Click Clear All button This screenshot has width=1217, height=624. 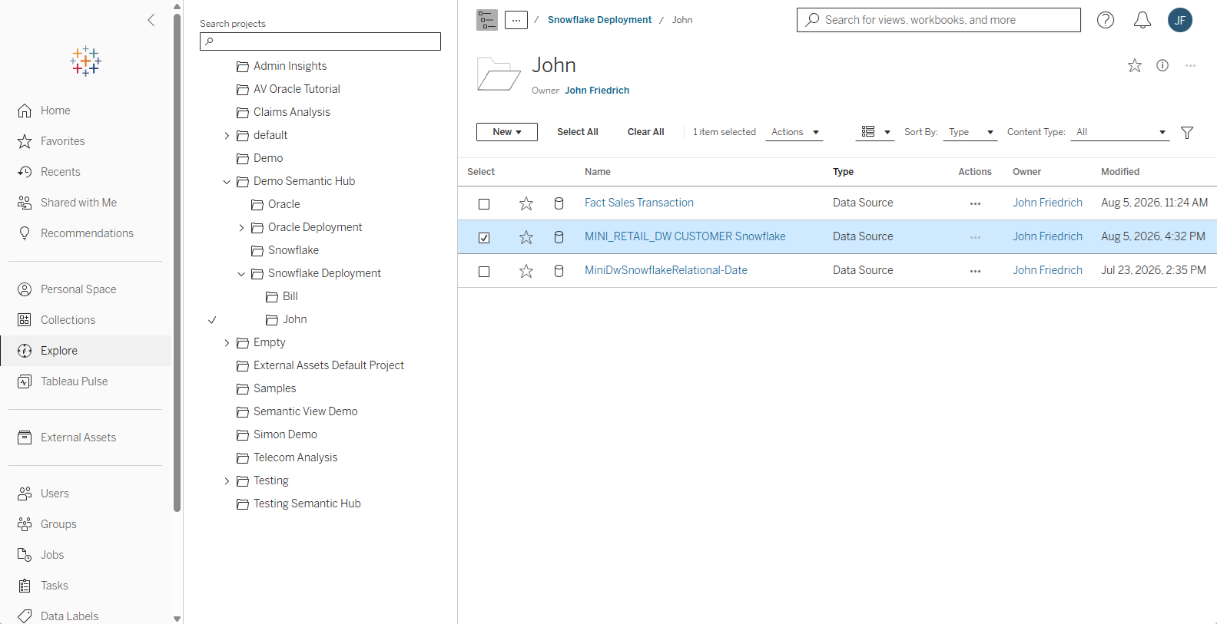pyautogui.click(x=646, y=132)
